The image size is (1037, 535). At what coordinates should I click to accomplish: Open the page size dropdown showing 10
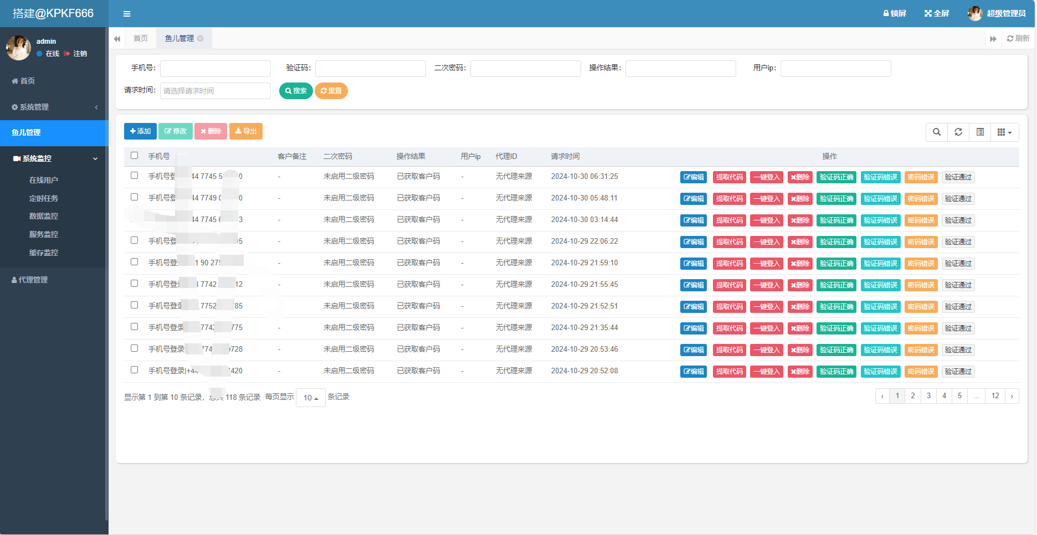coord(310,398)
